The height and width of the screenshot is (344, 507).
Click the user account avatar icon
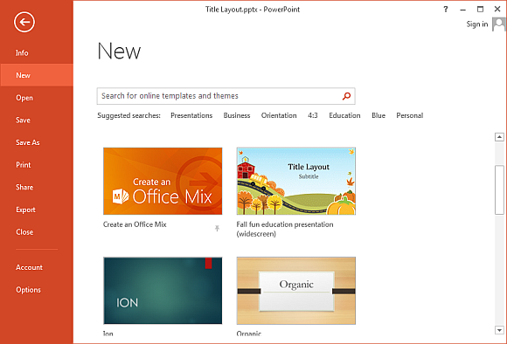point(499,24)
